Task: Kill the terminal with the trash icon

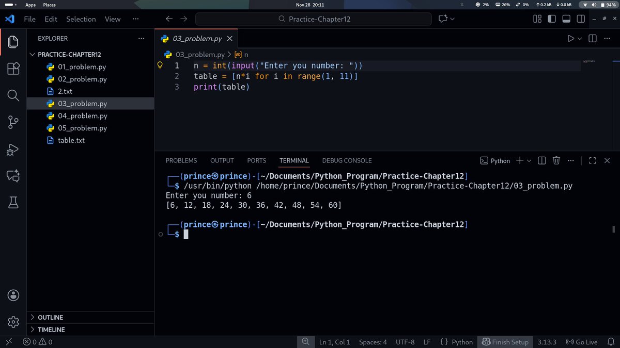Action: click(x=556, y=160)
